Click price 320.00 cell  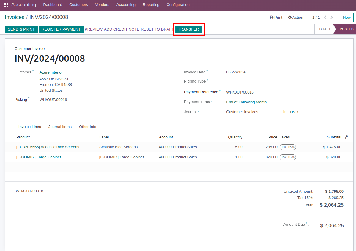[272, 157]
